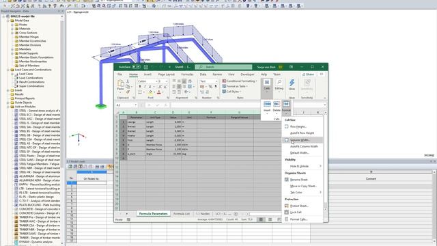Select Printout Reports in the navigator
The width and height of the screenshot is (437, 246).
25,98
